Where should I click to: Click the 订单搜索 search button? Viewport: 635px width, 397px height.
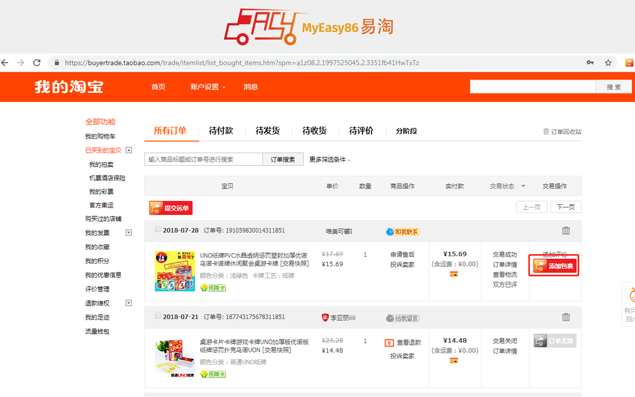tap(283, 159)
